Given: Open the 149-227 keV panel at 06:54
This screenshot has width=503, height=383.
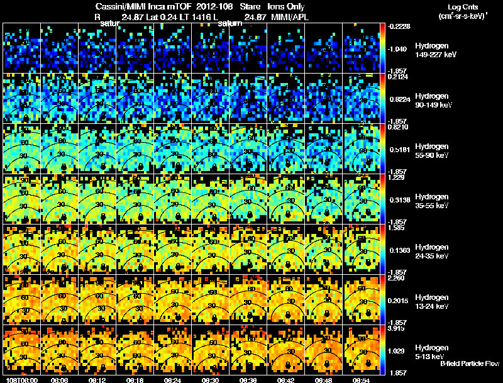Looking at the screenshot, I should pyautogui.click(x=361, y=48).
